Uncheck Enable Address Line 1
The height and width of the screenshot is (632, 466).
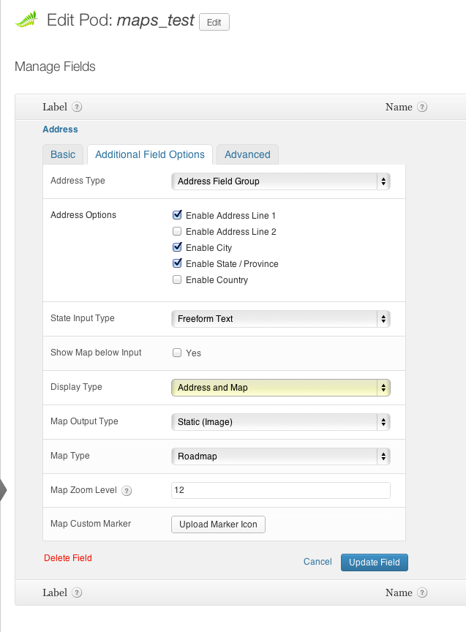pos(177,216)
